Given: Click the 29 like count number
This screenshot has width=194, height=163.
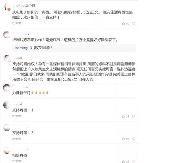Looking at the screenshot, I should (x=128, y=116).
